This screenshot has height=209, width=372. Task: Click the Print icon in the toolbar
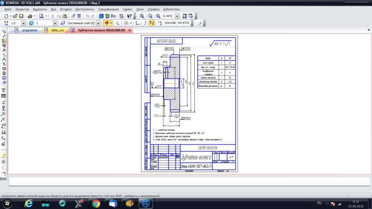tap(30, 16)
